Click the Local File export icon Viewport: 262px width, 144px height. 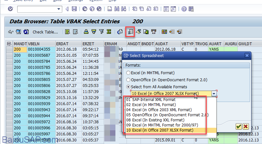point(146,32)
